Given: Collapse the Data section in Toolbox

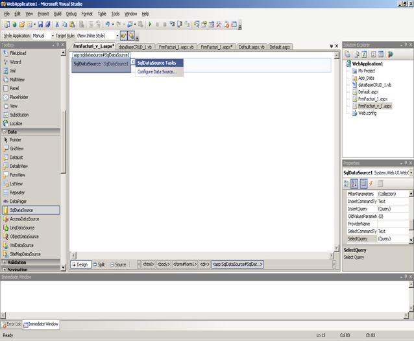Looking at the screenshot, I should 5,132.
